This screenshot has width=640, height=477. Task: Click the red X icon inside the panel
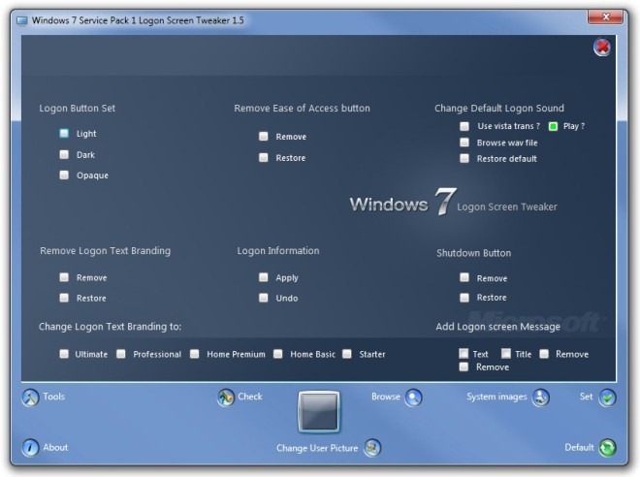tap(602, 48)
